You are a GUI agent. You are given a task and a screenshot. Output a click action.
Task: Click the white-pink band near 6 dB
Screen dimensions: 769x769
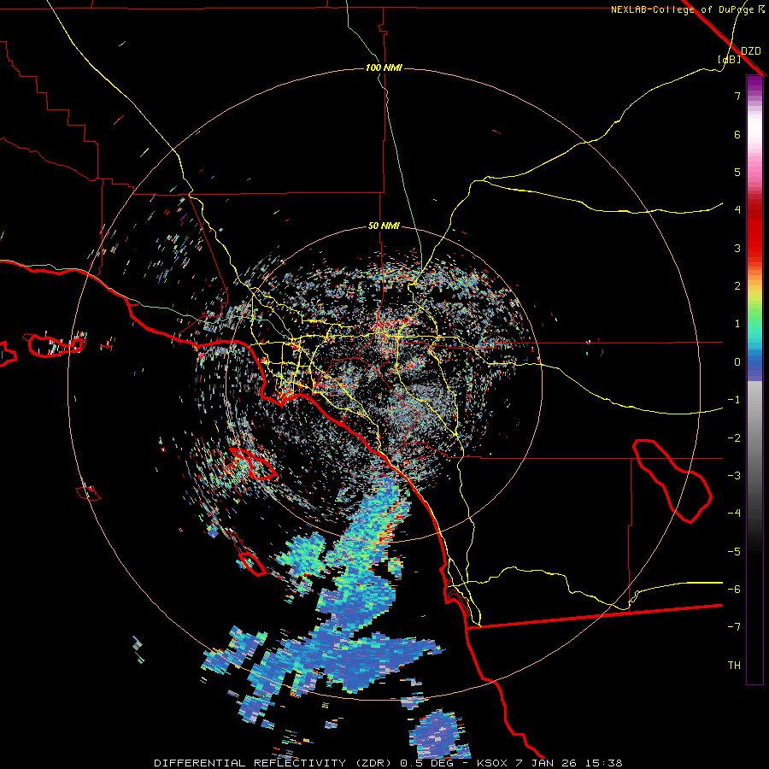click(754, 132)
